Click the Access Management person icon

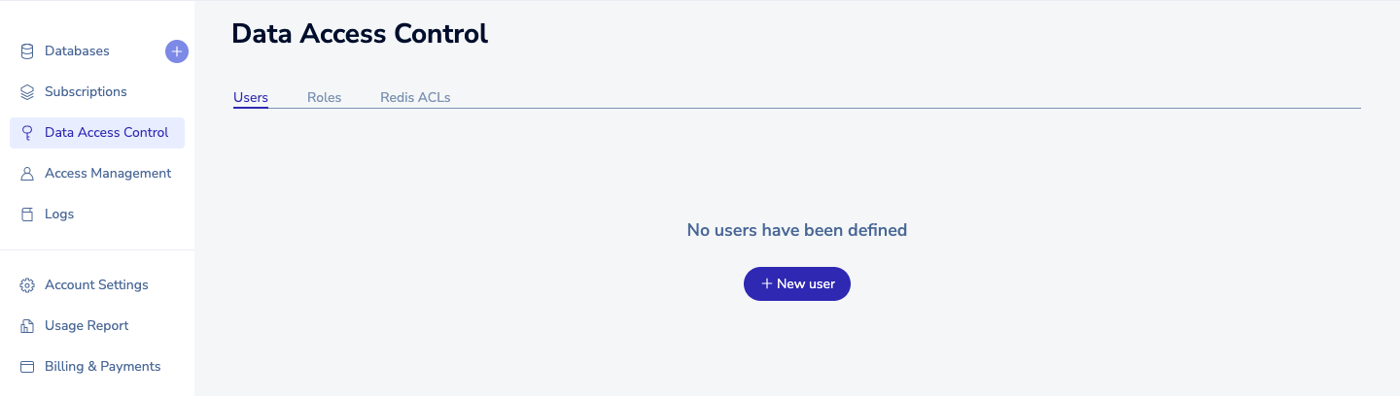point(27,174)
